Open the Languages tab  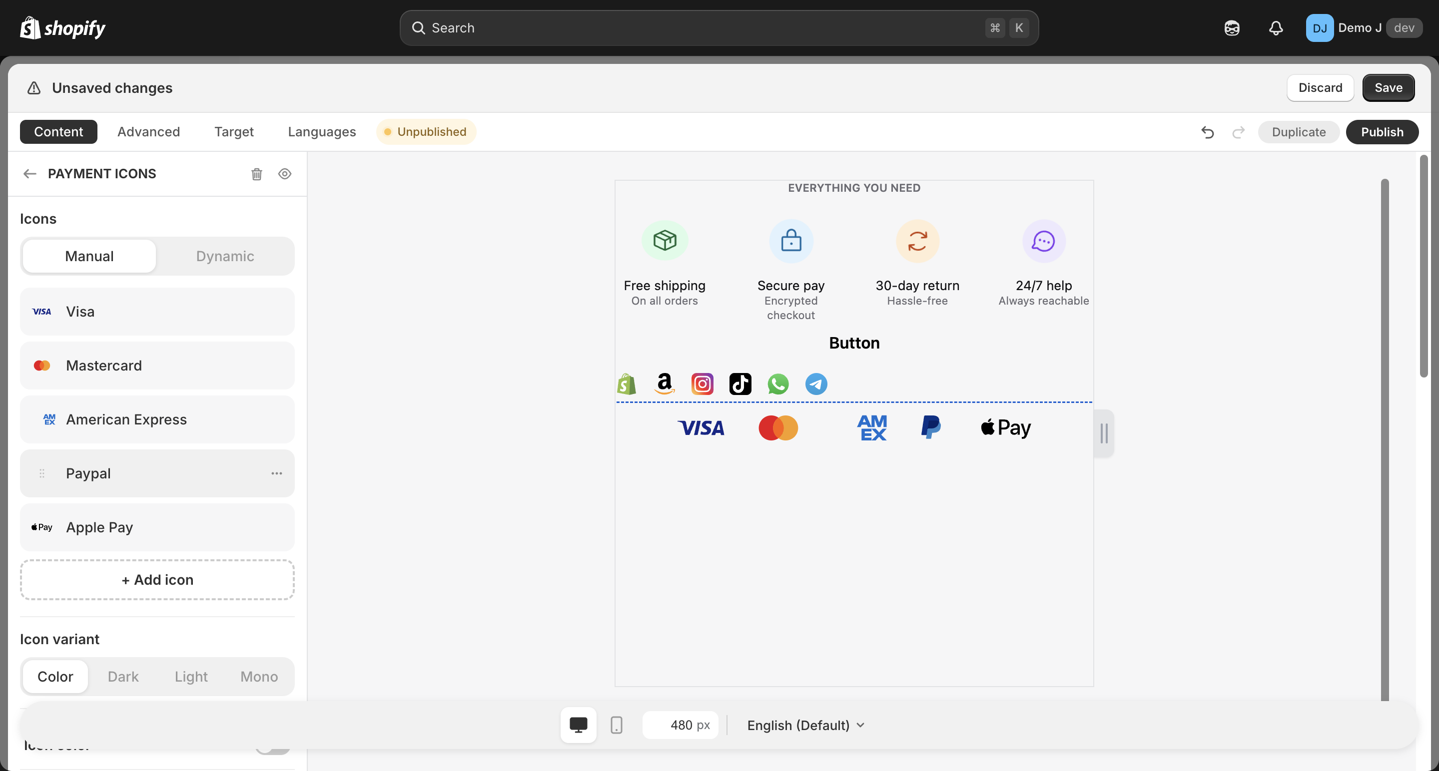click(322, 132)
